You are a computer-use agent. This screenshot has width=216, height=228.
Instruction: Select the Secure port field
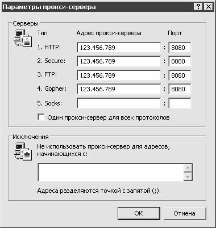tap(180, 61)
